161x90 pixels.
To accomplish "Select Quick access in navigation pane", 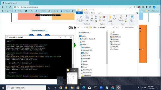I will 84,32.
